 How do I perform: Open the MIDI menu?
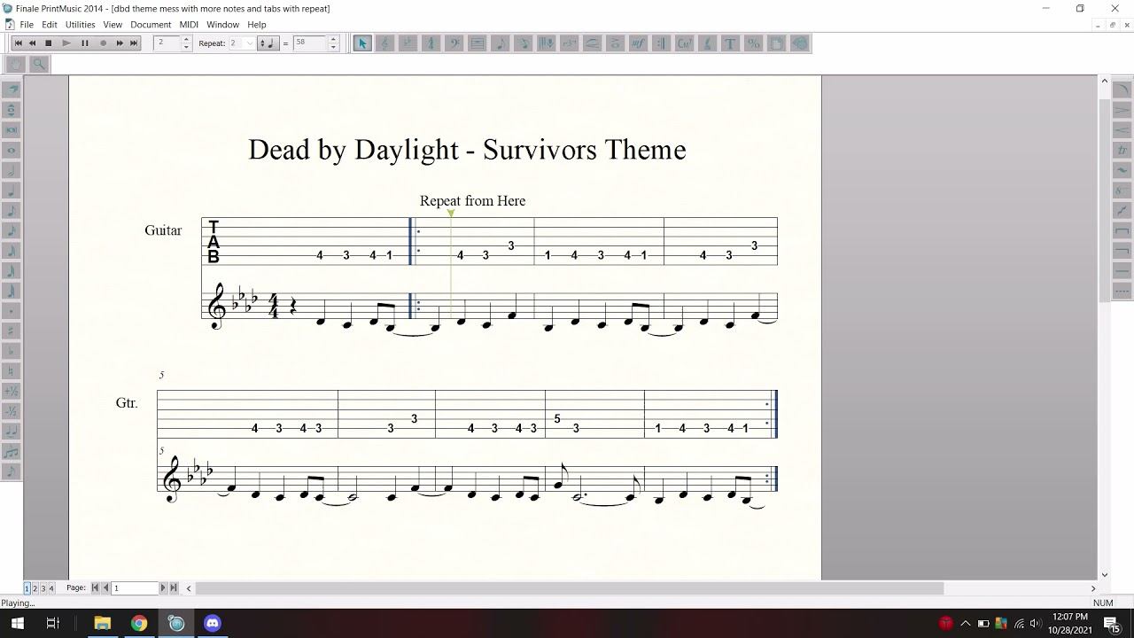pos(189,25)
